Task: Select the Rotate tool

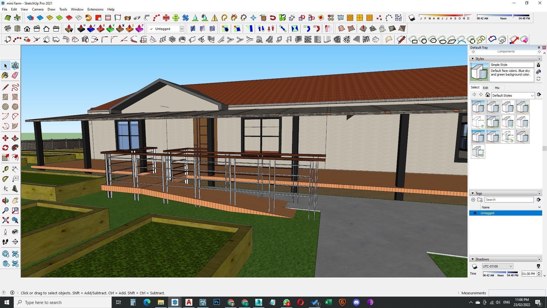Action: 5,147
